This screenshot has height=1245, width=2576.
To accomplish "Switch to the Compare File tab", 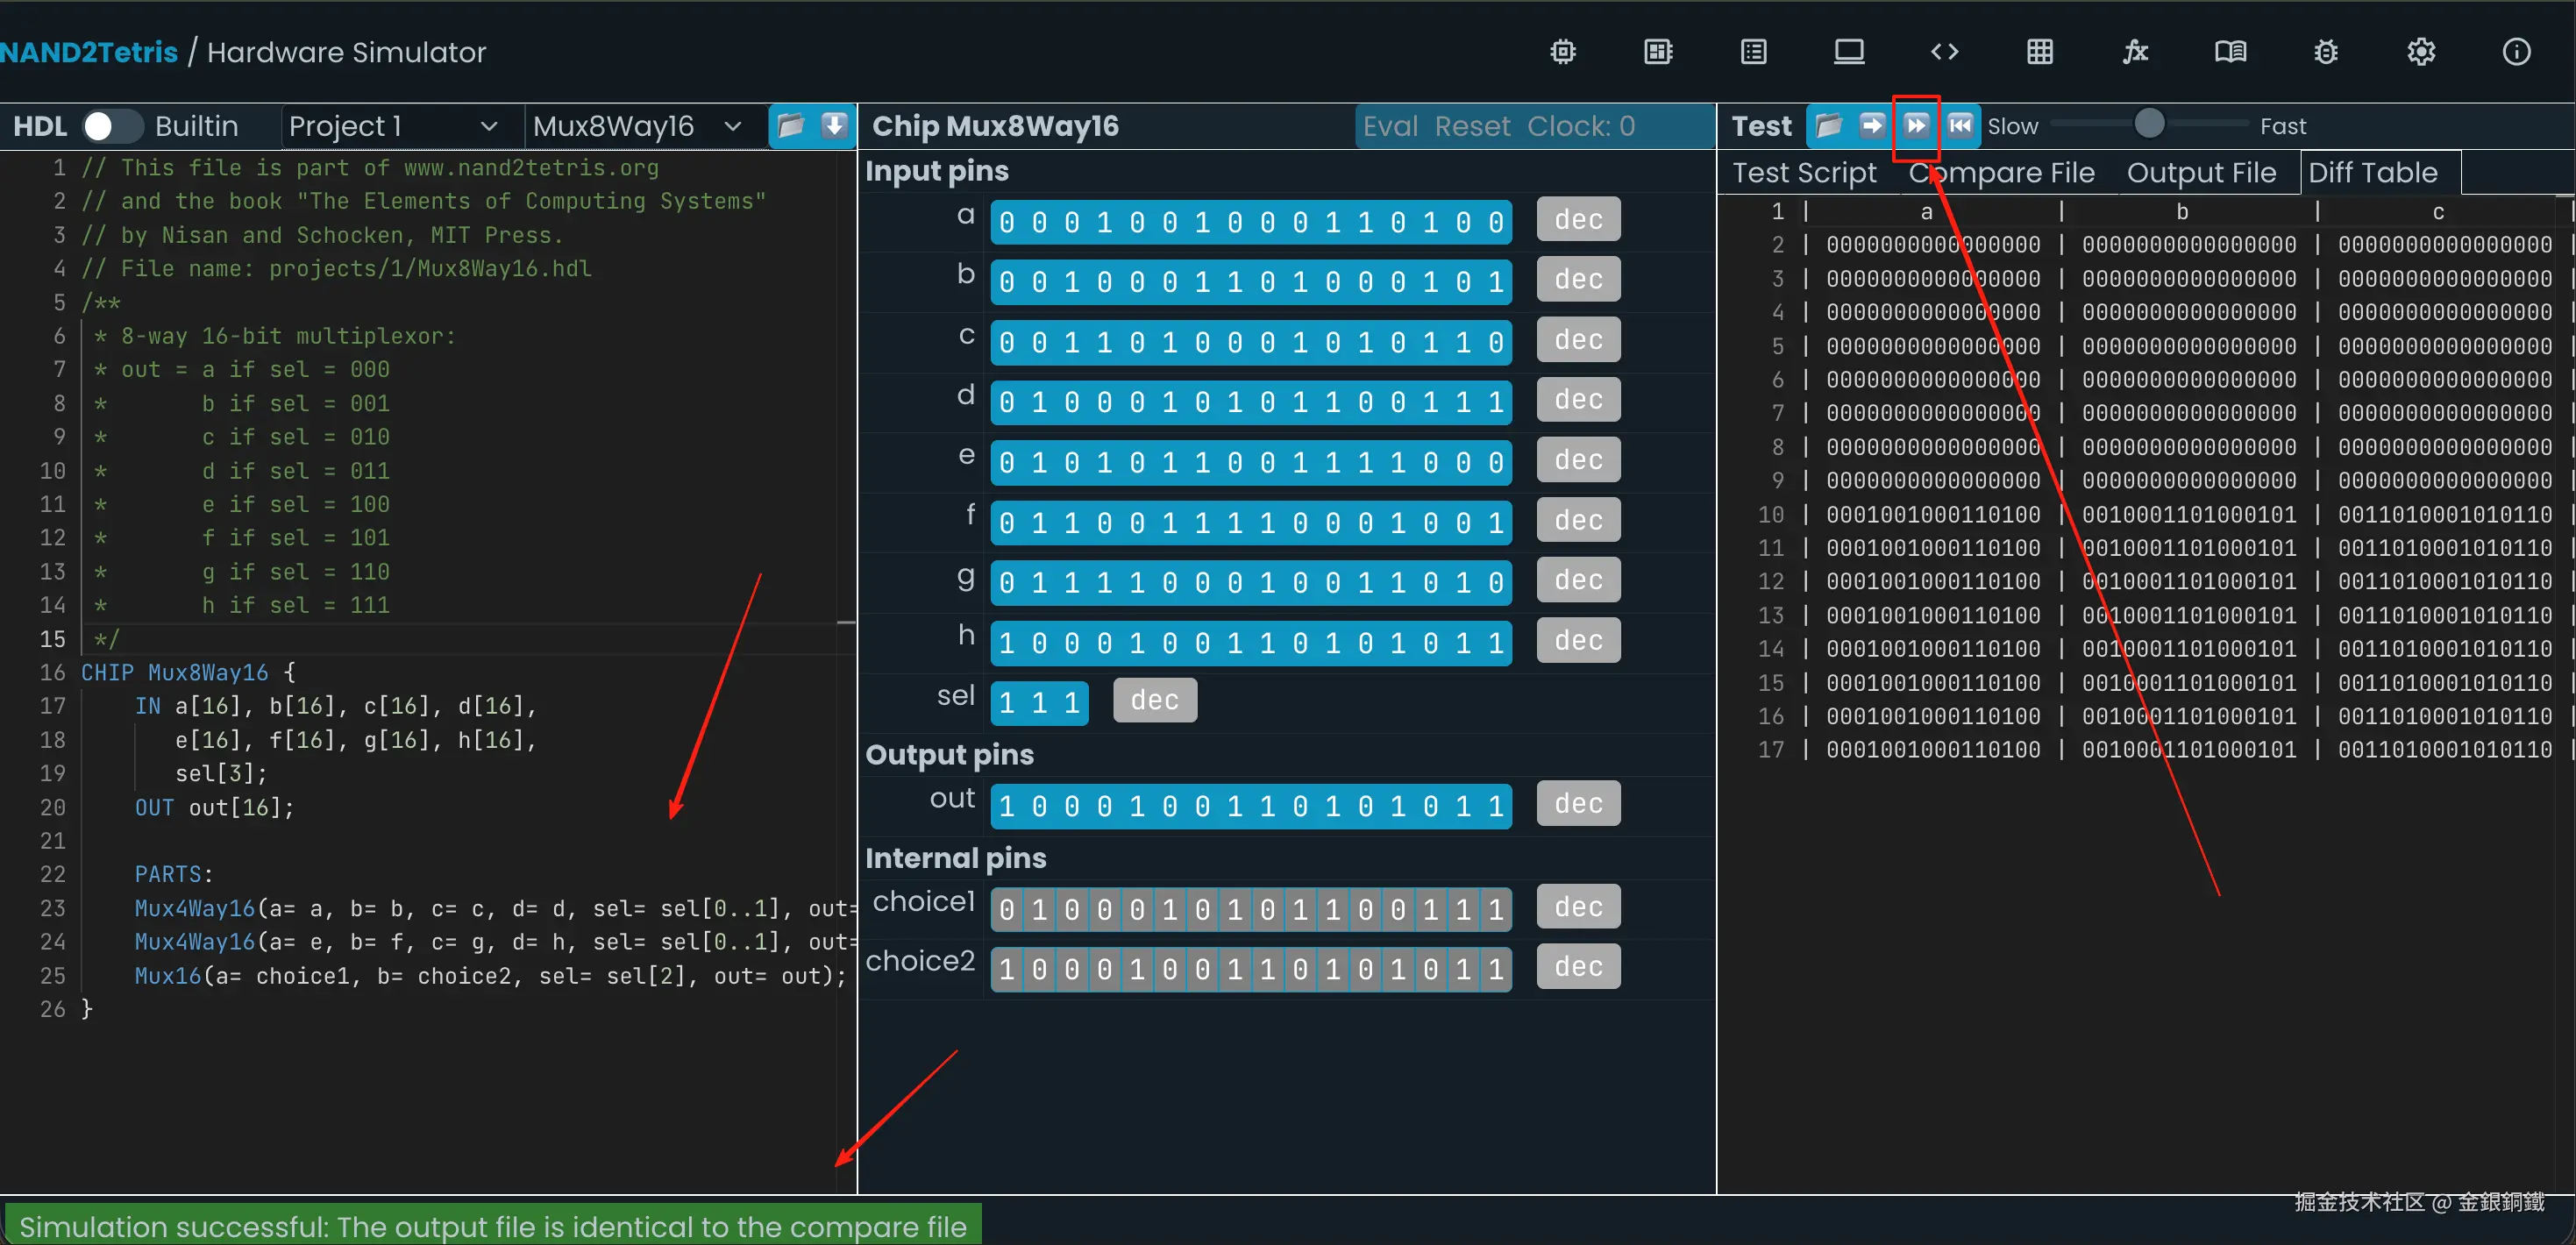I will (2001, 173).
